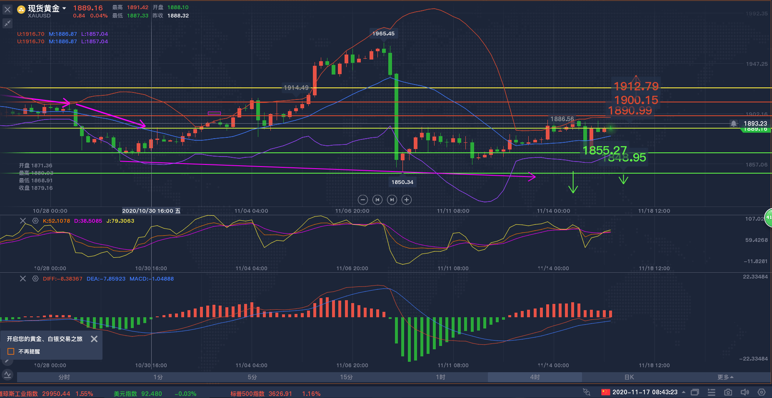The image size is (772, 398).
Task: Click the 1965.45 high price label
Action: pyautogui.click(x=383, y=34)
